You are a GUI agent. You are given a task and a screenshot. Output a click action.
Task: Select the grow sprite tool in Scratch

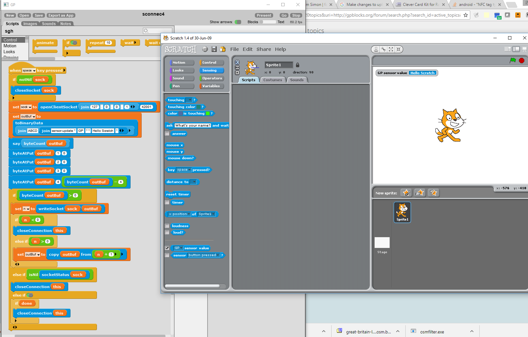(391, 49)
